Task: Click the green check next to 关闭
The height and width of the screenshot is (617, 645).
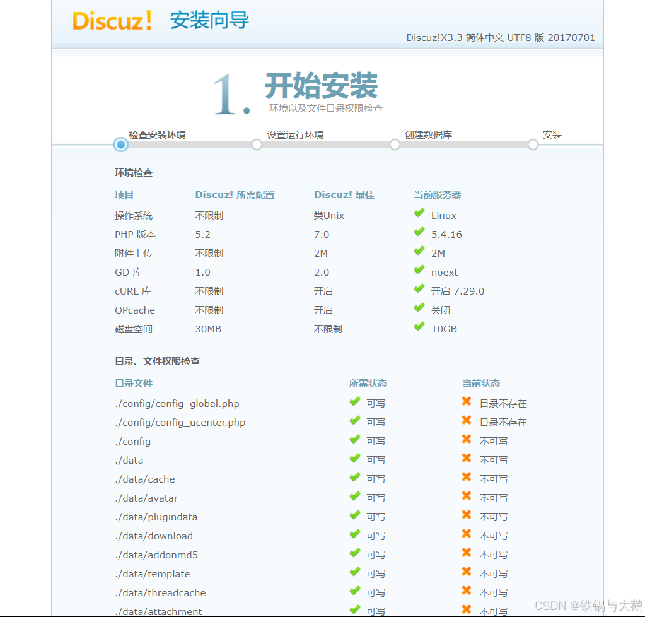Action: 419,307
